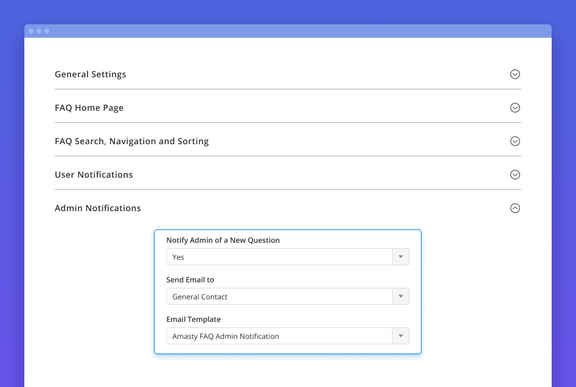Click the FAQ Search, Navigation and Sorting title

(131, 141)
